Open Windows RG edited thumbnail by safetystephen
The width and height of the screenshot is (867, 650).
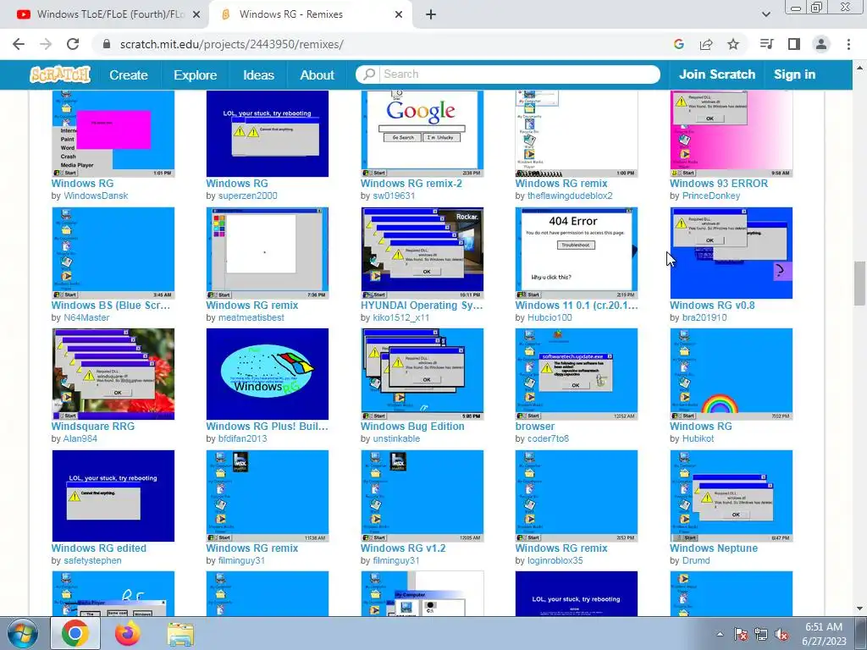click(x=113, y=496)
